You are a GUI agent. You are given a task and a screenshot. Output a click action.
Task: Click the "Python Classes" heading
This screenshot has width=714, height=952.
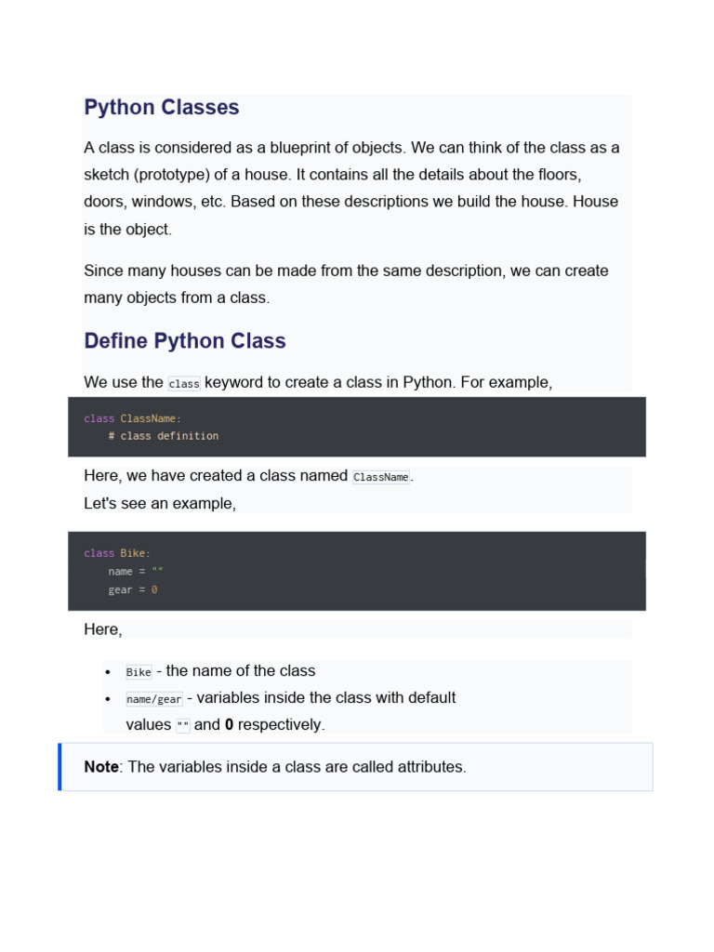coord(162,108)
